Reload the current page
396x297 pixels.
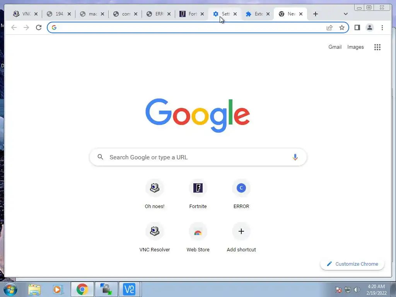tap(39, 27)
